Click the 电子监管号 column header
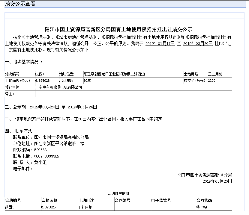The image size is (249, 215). [173, 200]
